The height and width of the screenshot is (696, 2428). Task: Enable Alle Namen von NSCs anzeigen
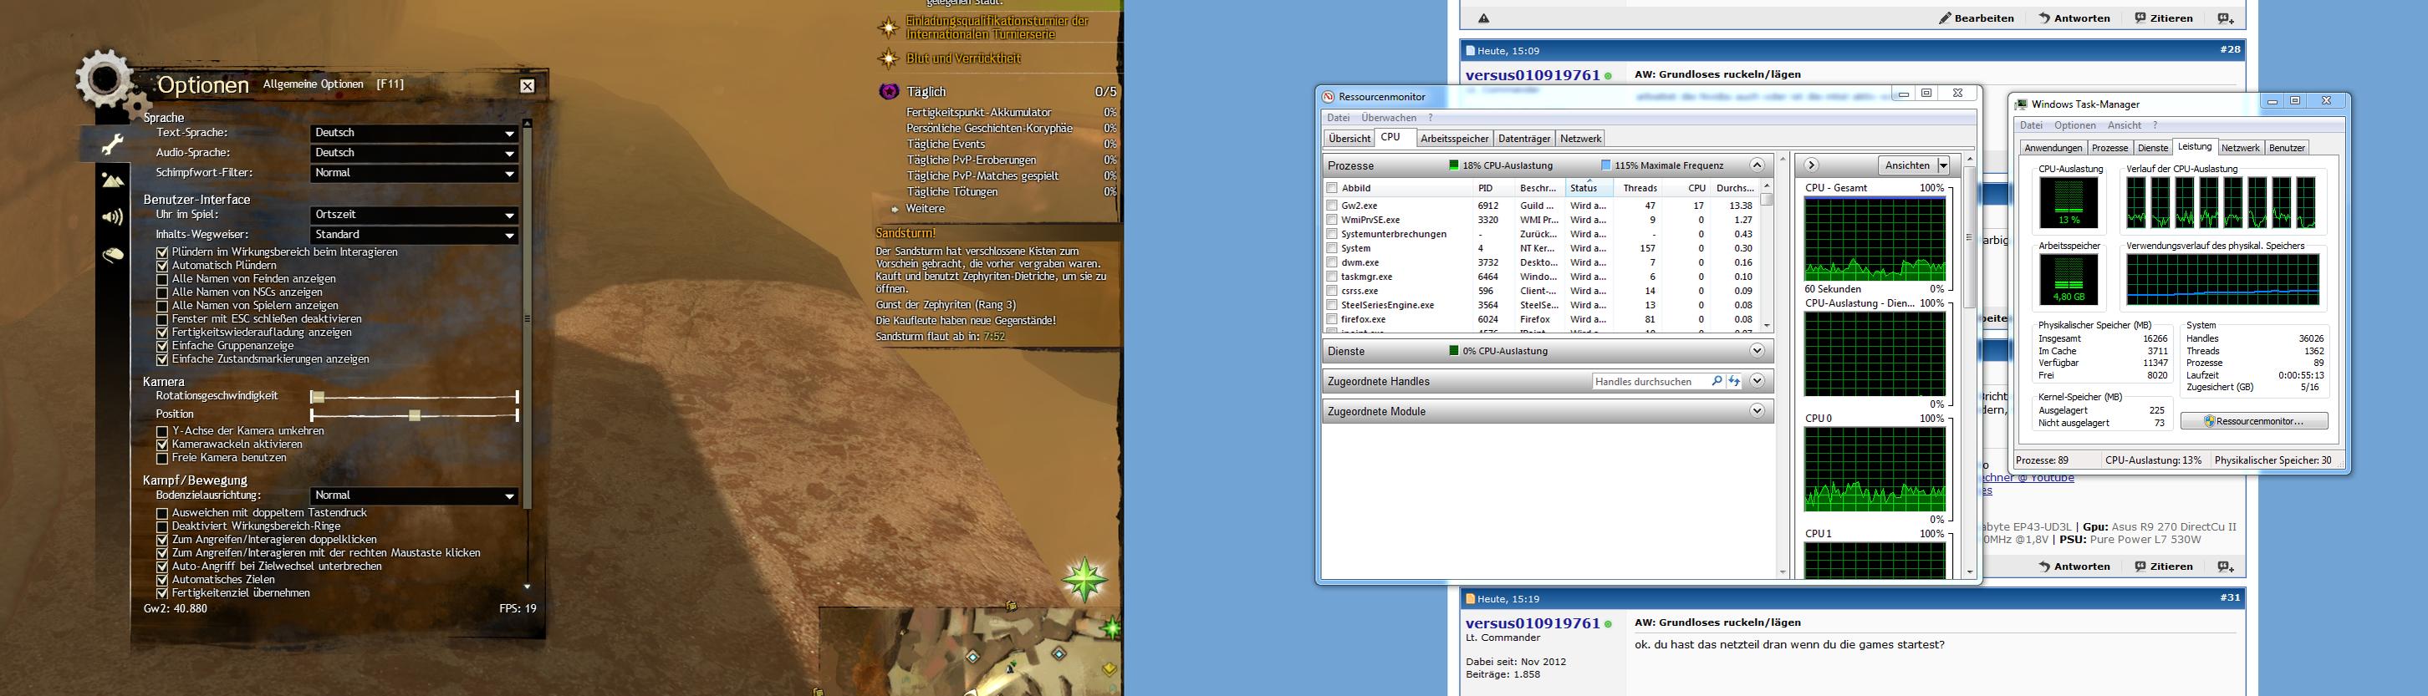162,292
